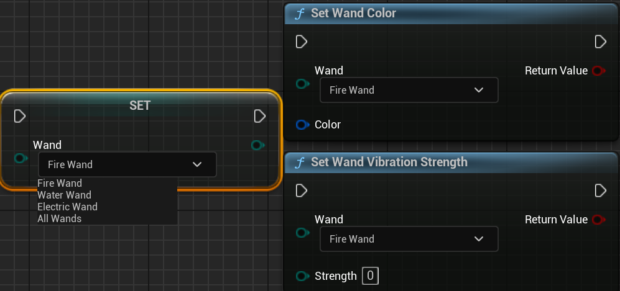Click the Strength input pin
The width and height of the screenshot is (620, 291).
303,276
